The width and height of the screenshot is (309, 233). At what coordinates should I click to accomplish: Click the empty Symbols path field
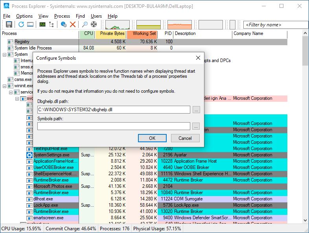[x=114, y=126]
